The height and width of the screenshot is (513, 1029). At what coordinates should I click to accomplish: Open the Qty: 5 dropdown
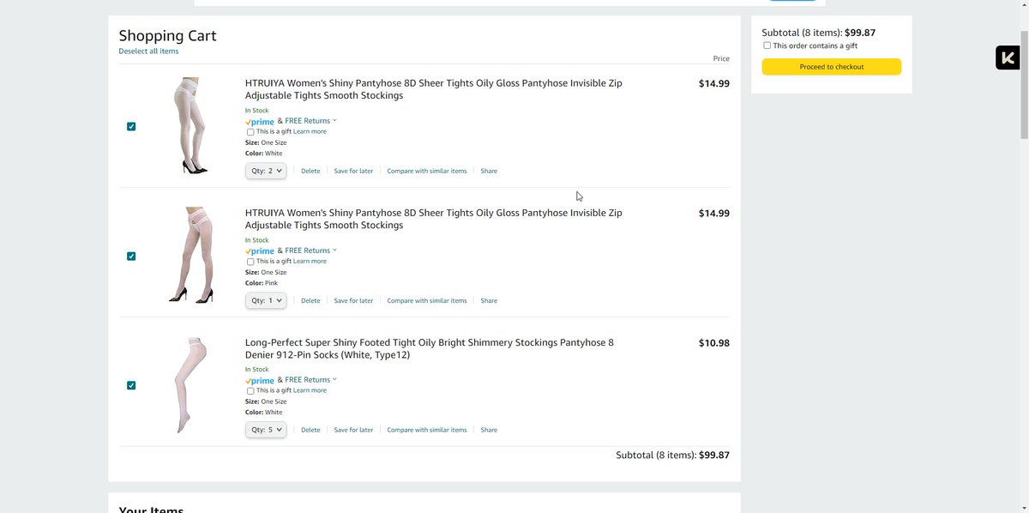point(266,429)
